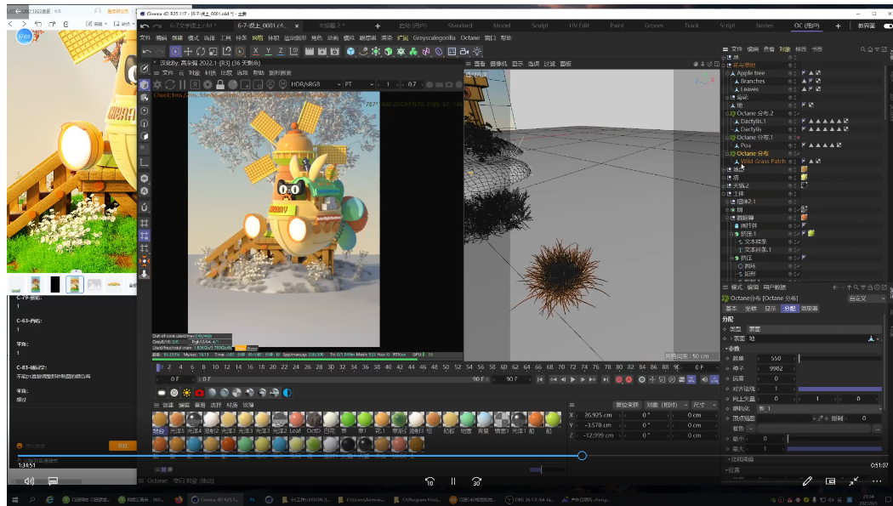Select the Wild Grass Patch object
Screen dimensions: 893x506
click(x=763, y=161)
